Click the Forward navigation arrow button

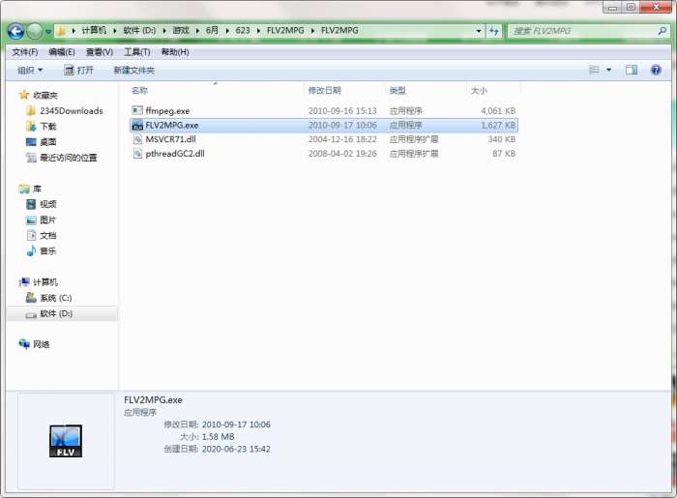[35, 31]
